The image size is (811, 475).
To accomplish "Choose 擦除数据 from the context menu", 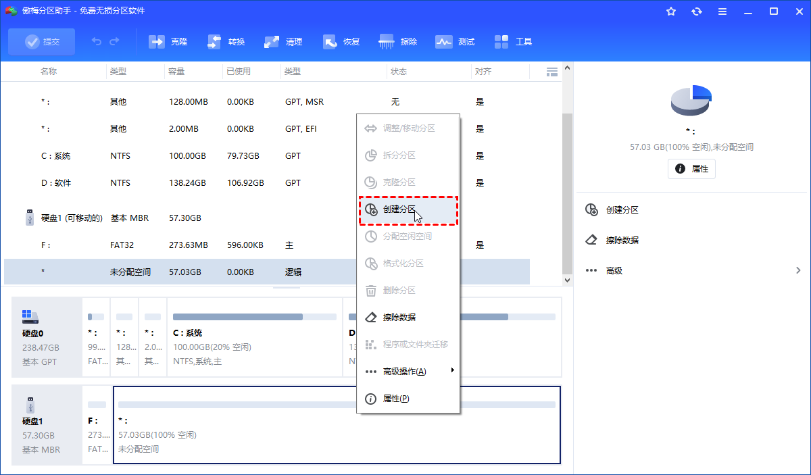I will coord(399,317).
